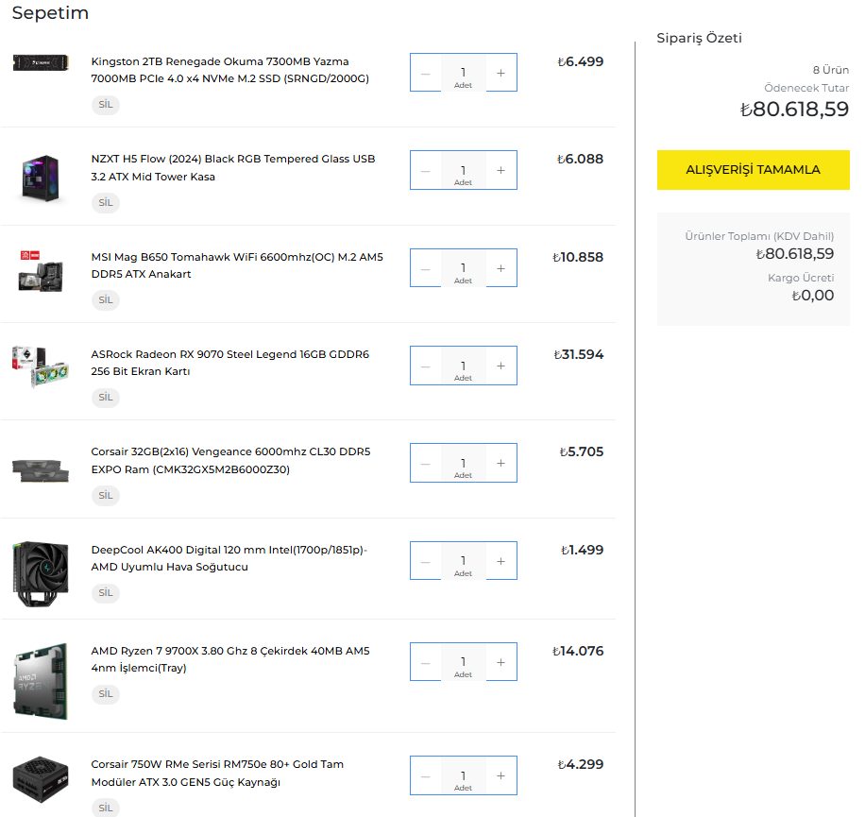Viewport: 865px width, 817px height.
Task: Select Kingston SSD quantity field
Action: [x=464, y=73]
